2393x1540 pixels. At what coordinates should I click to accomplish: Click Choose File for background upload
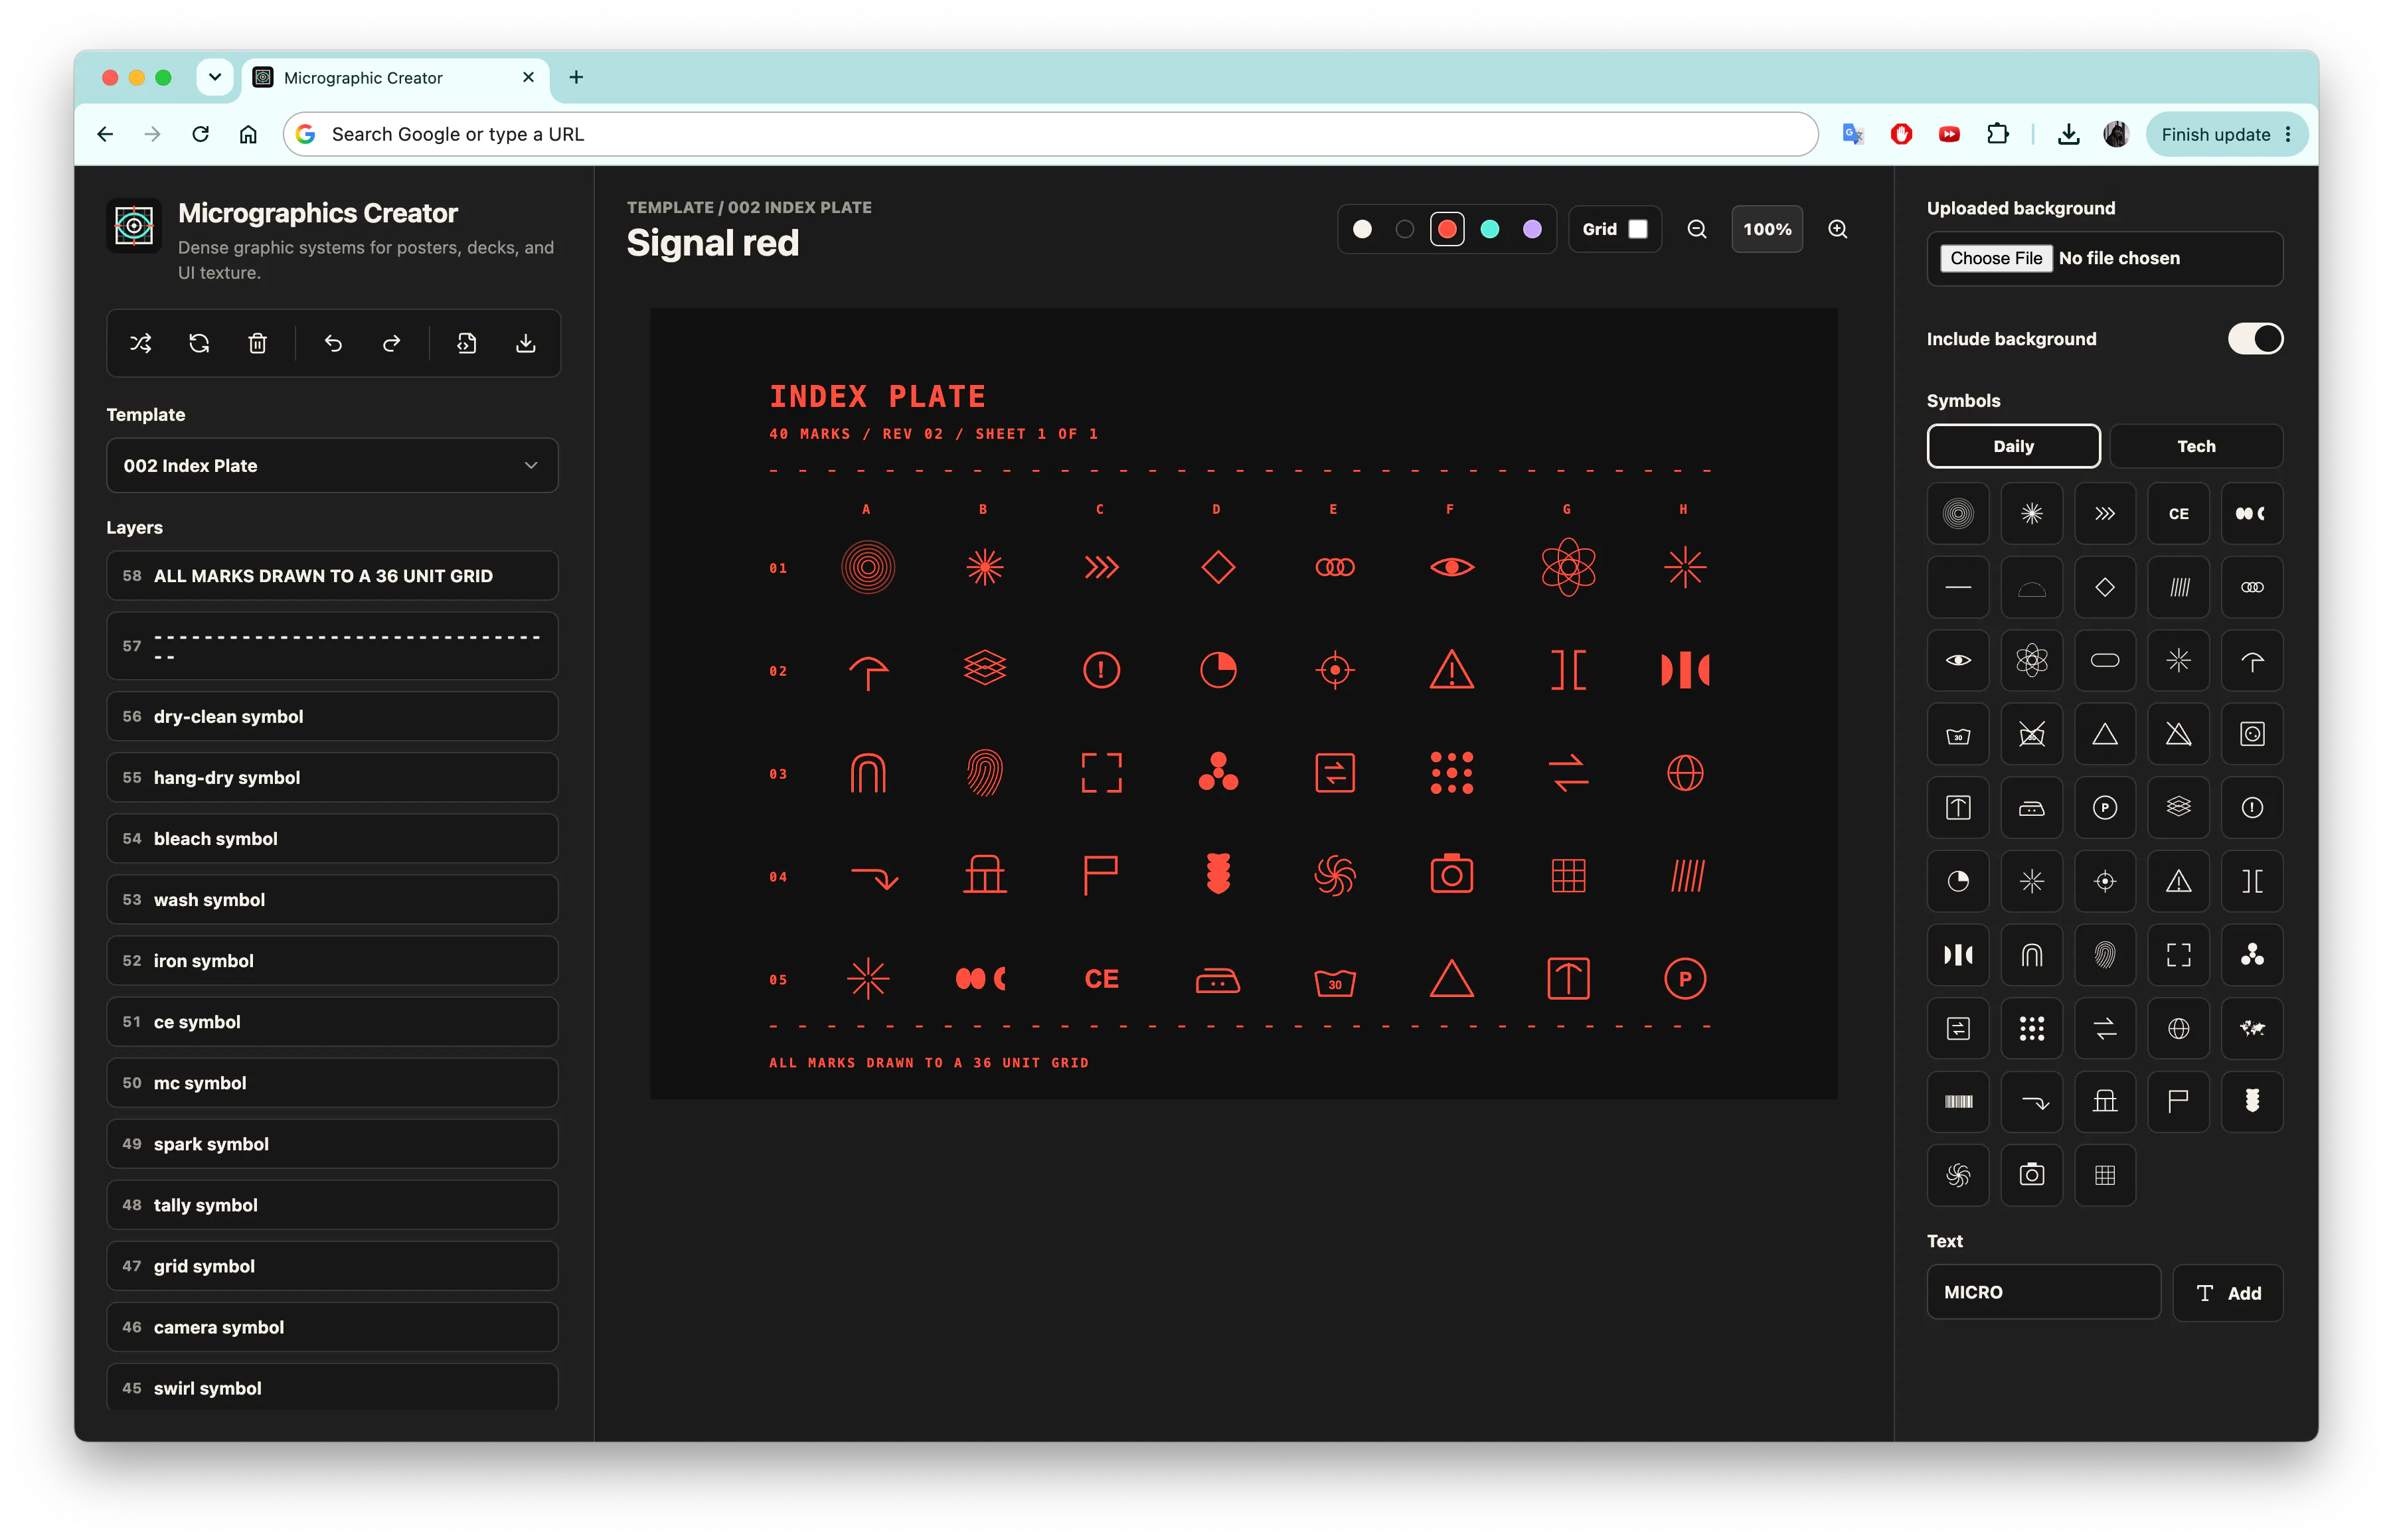coord(1996,258)
